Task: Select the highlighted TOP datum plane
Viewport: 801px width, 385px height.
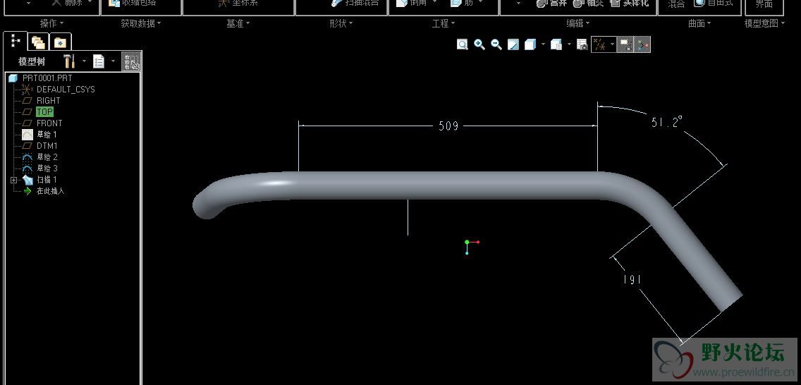Action: tap(44, 112)
